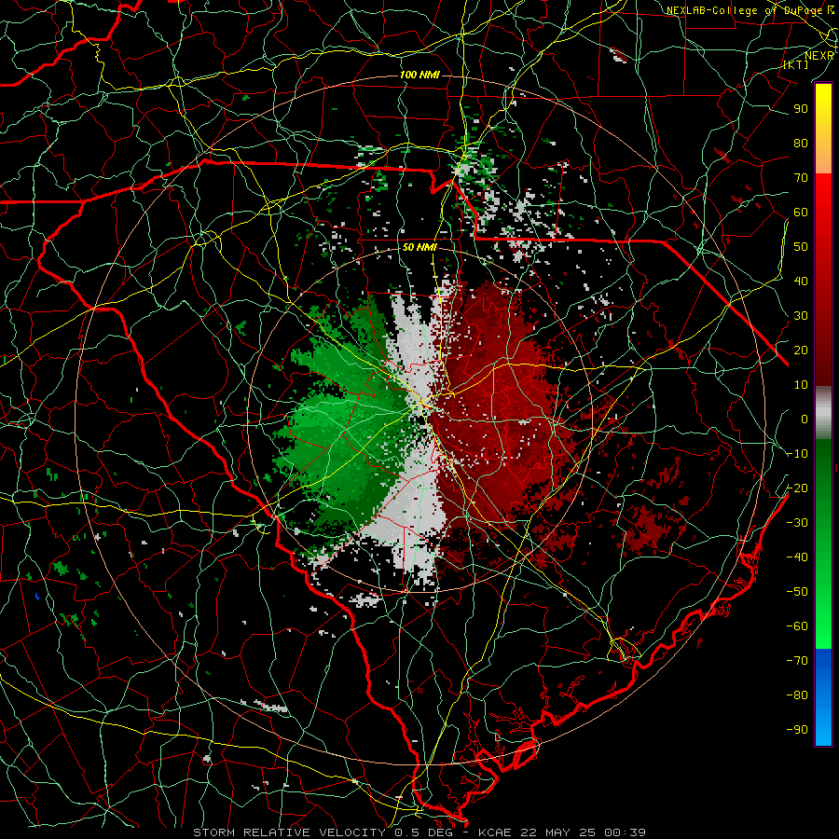Image resolution: width=839 pixels, height=839 pixels.
Task: Click the -70 value on velocity scale
Action: tap(797, 661)
